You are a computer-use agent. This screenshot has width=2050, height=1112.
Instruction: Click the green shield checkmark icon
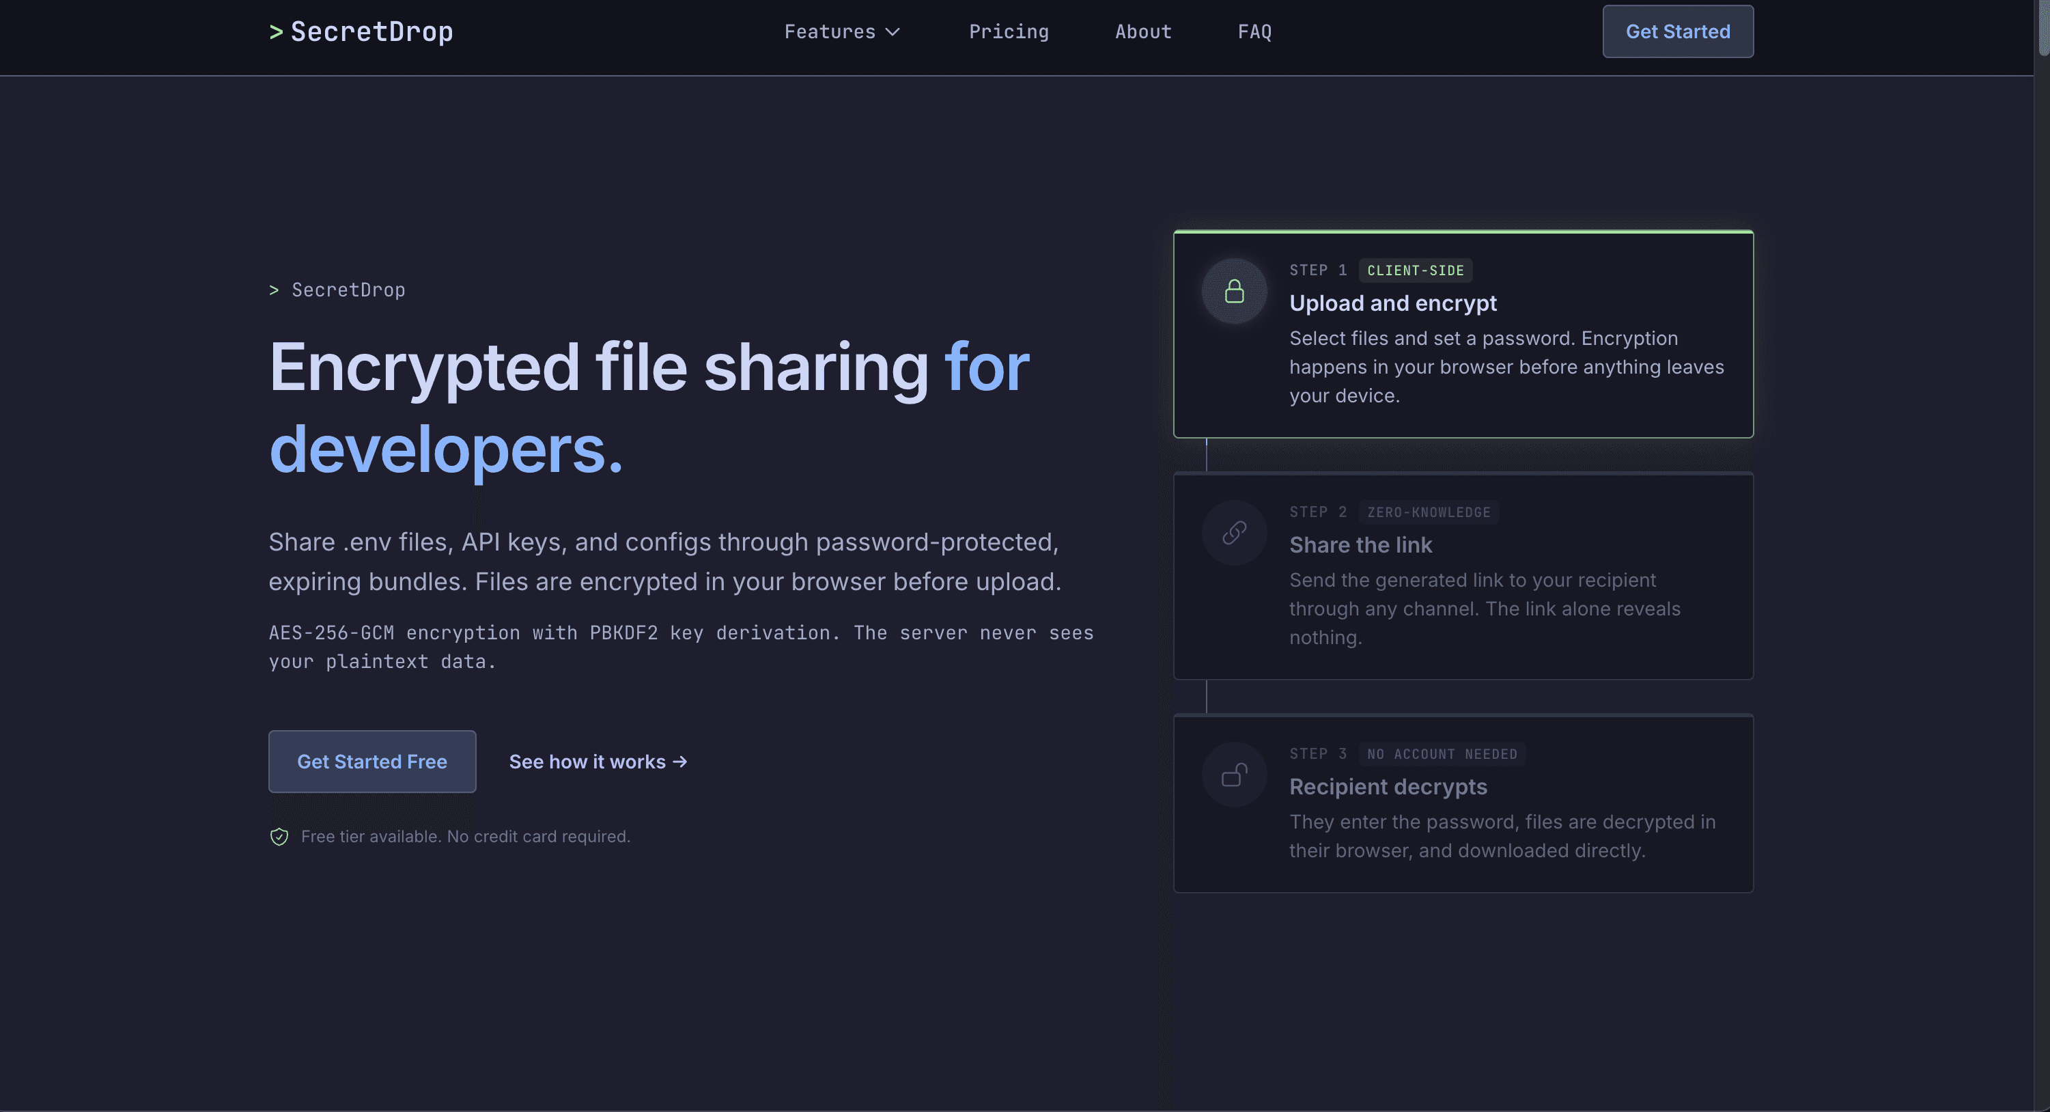(279, 837)
